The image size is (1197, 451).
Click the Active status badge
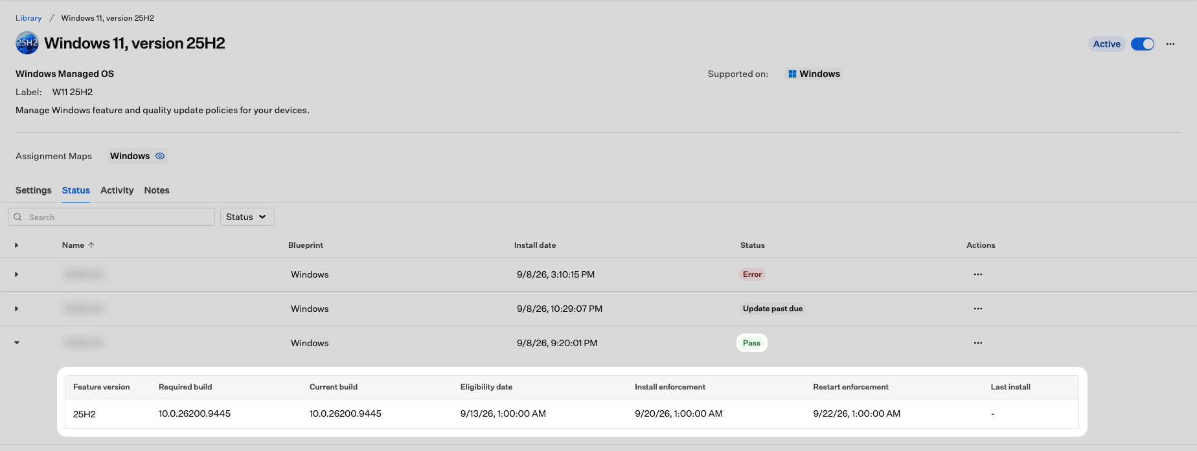[x=1106, y=44]
